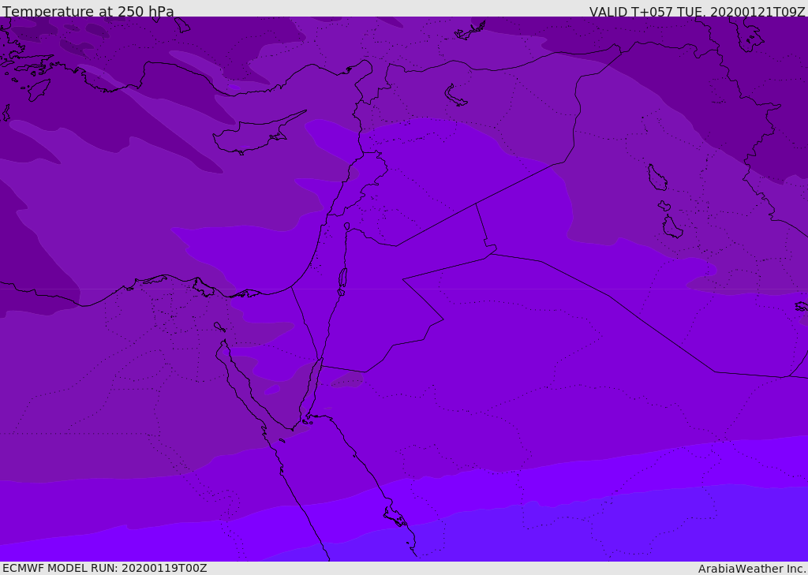The width and height of the screenshot is (808, 575).
Task: Click the 'ArabiaWeather Inc.' credit text
Action: 751,569
